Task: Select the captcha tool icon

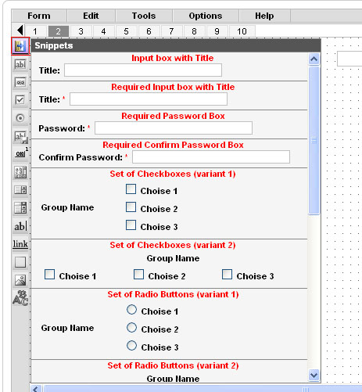Action: coord(20,298)
